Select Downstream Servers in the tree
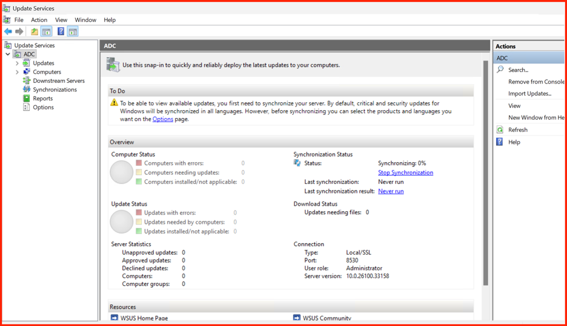This screenshot has width=567, height=326. click(x=59, y=80)
